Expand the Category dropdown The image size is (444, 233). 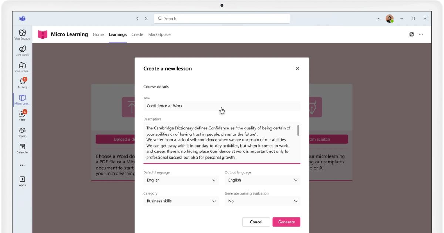click(181, 201)
